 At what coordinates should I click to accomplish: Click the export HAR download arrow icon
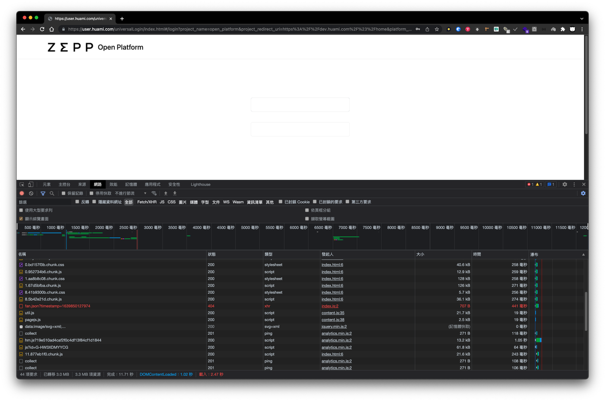(175, 193)
